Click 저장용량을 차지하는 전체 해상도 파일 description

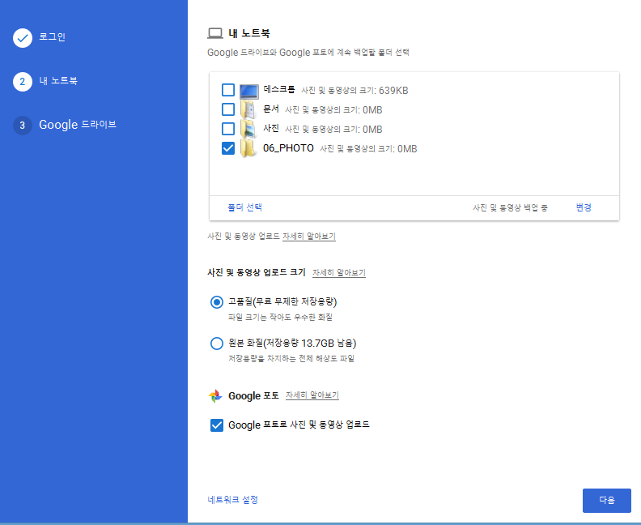point(291,358)
